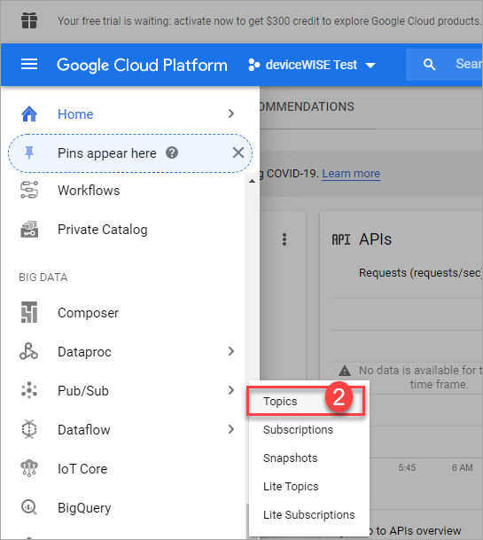This screenshot has height=540, width=483.
Task: Open IoT Core under Big Data
Action: [82, 469]
